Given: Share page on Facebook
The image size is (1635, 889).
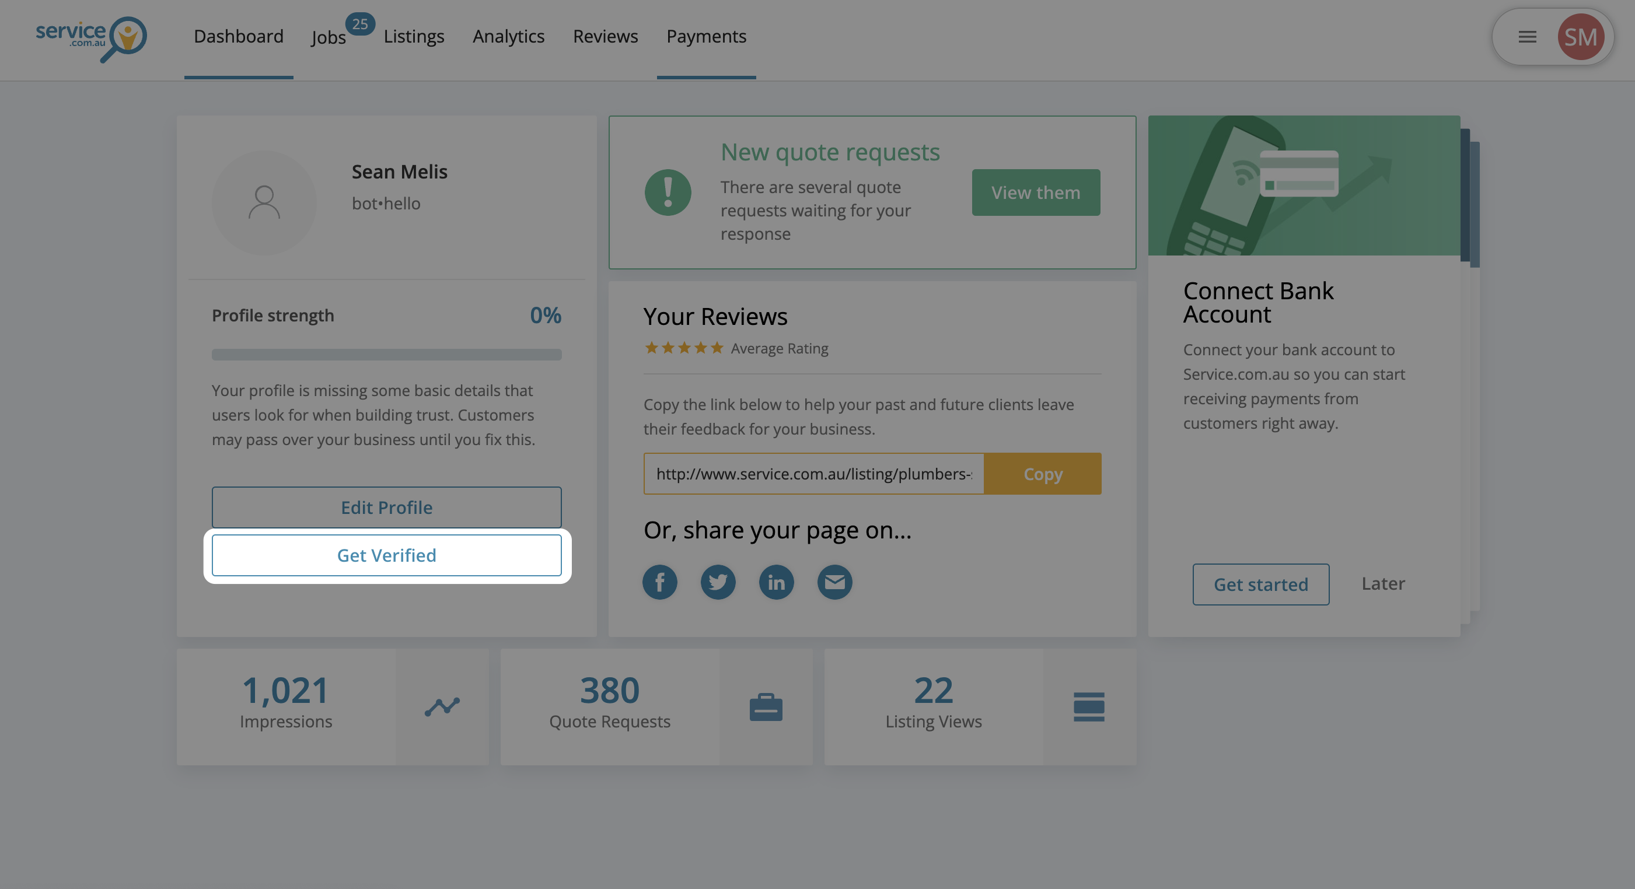Looking at the screenshot, I should click(x=659, y=582).
